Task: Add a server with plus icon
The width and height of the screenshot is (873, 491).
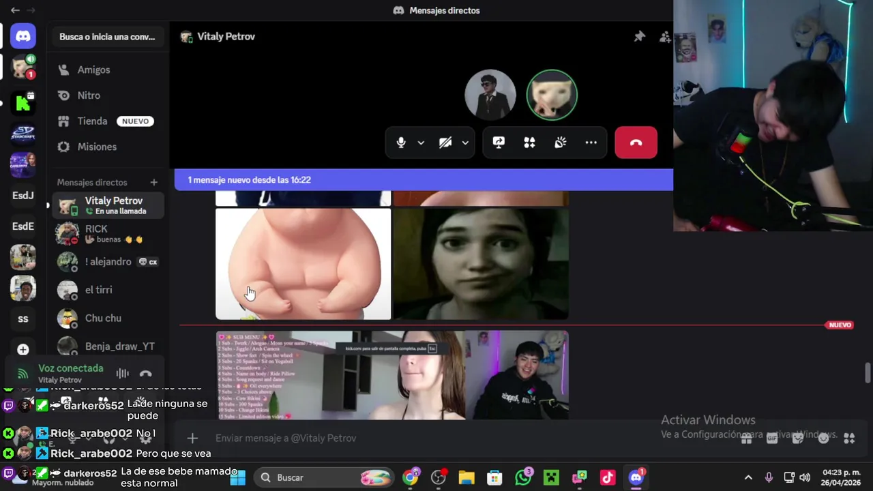Action: pyautogui.click(x=23, y=349)
